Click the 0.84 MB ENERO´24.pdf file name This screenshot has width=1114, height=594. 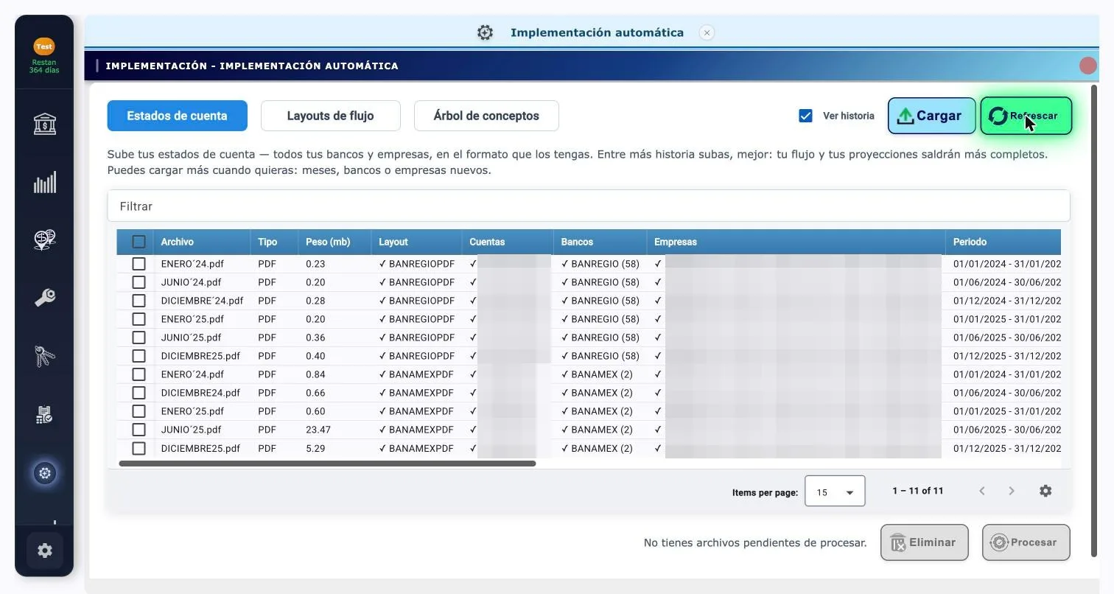pyautogui.click(x=192, y=374)
